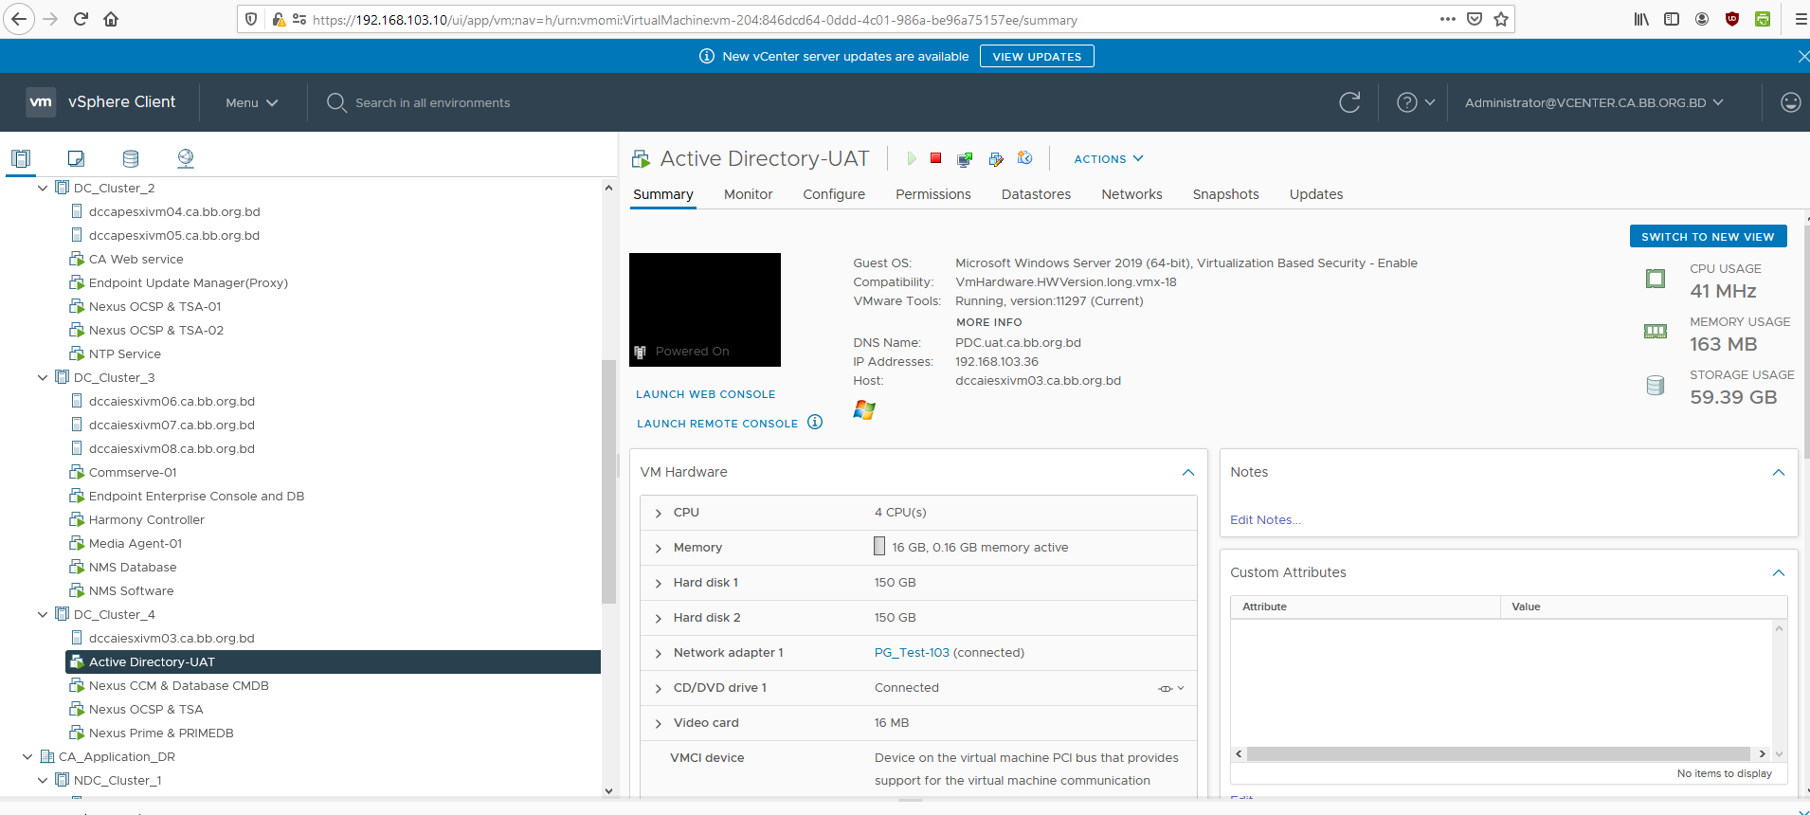Collapse the DC_Cluster_4 tree node
The height and width of the screenshot is (815, 1810).
click(43, 614)
